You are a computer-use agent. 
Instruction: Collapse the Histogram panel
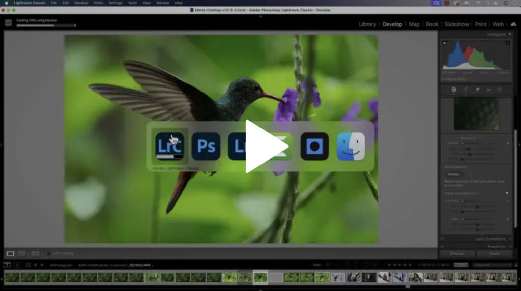pos(510,34)
